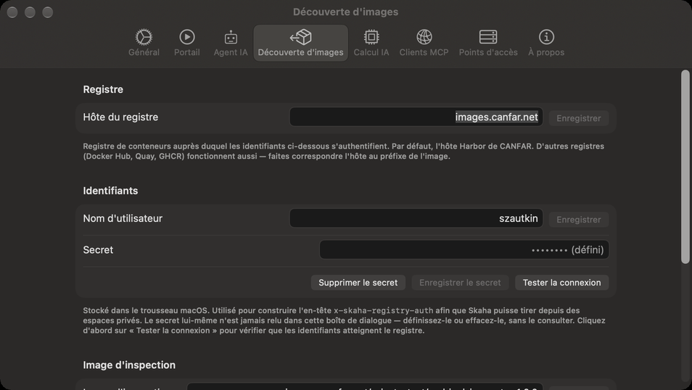Focus the Secret password field

tap(464, 249)
